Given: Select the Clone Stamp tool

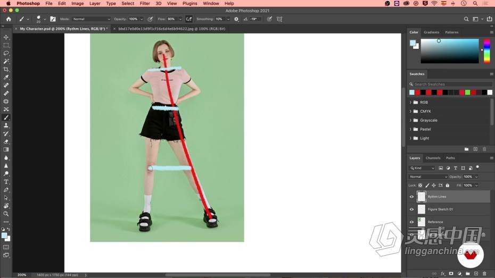Looking at the screenshot, I should point(6,125).
